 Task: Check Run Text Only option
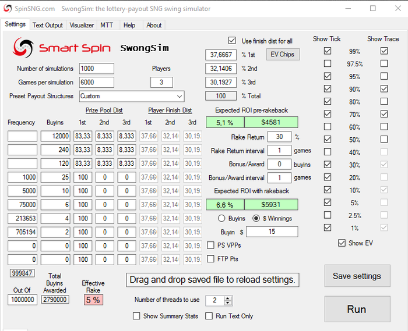(x=209, y=316)
